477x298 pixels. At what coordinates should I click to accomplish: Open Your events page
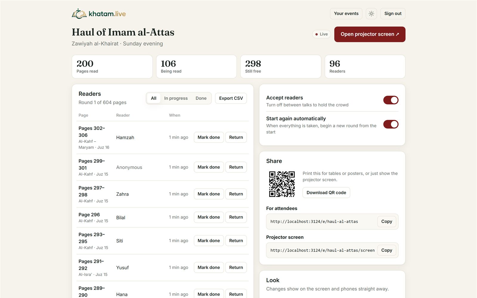(x=346, y=14)
